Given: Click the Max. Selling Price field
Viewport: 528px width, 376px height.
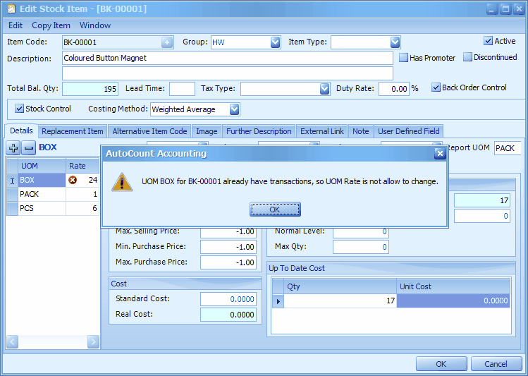Looking at the screenshot, I should point(228,232).
